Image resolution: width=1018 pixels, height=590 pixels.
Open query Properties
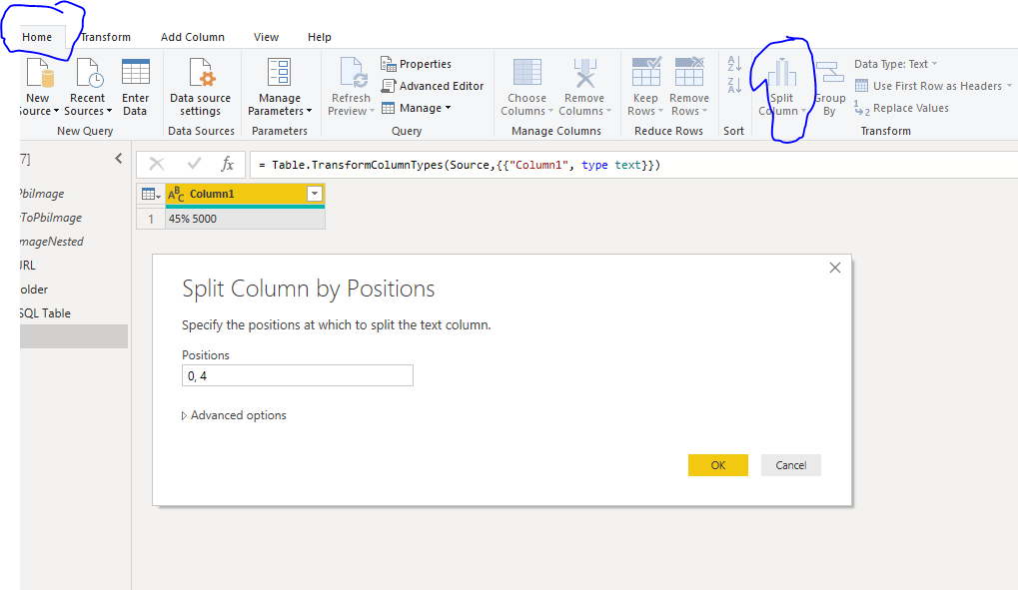coord(417,64)
